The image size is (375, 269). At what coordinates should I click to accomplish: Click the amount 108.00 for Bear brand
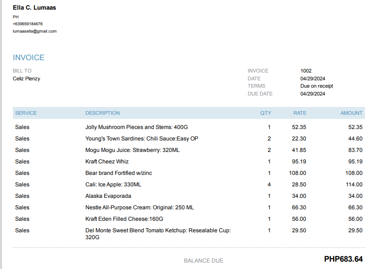[x=354, y=173]
